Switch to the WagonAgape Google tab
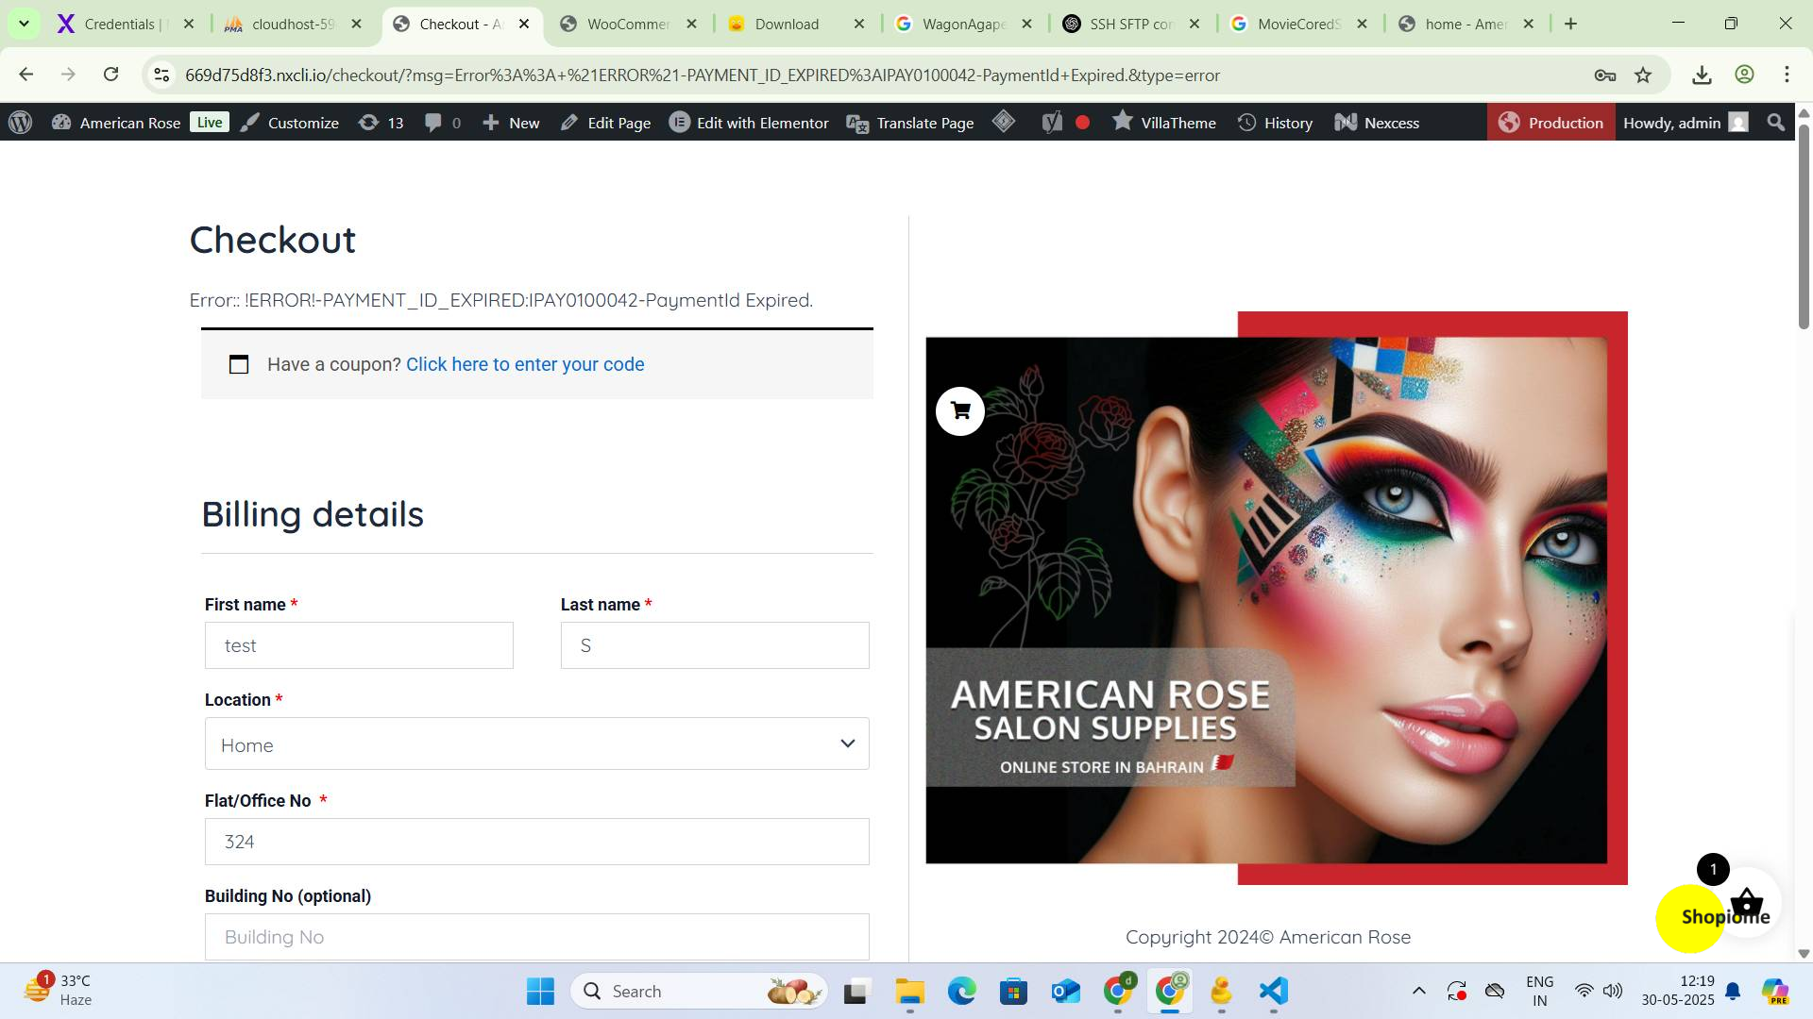The width and height of the screenshot is (1813, 1019). point(963,24)
